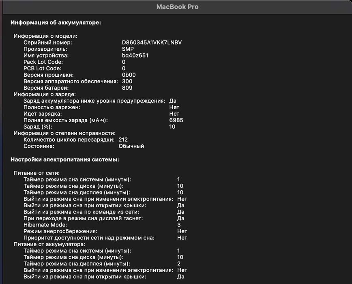Select condition value "Обычный"

tap(131, 146)
